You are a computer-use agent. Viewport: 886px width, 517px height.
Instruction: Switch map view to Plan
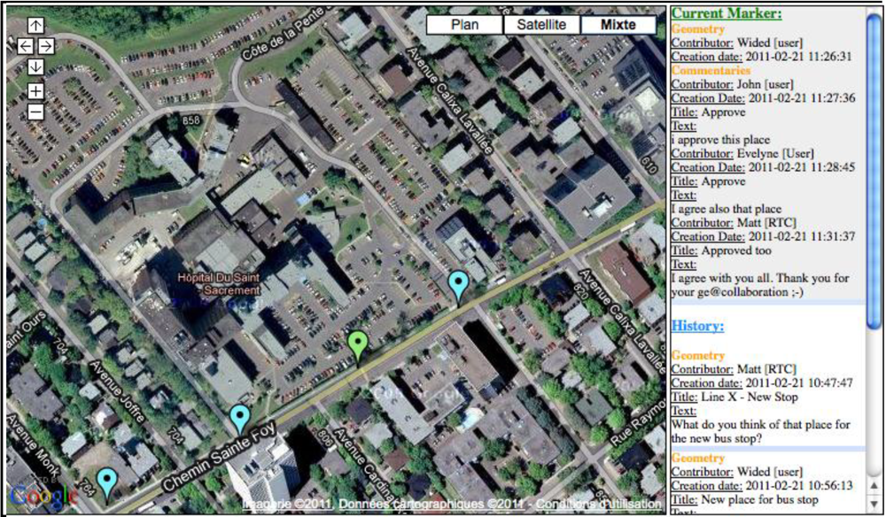464,25
